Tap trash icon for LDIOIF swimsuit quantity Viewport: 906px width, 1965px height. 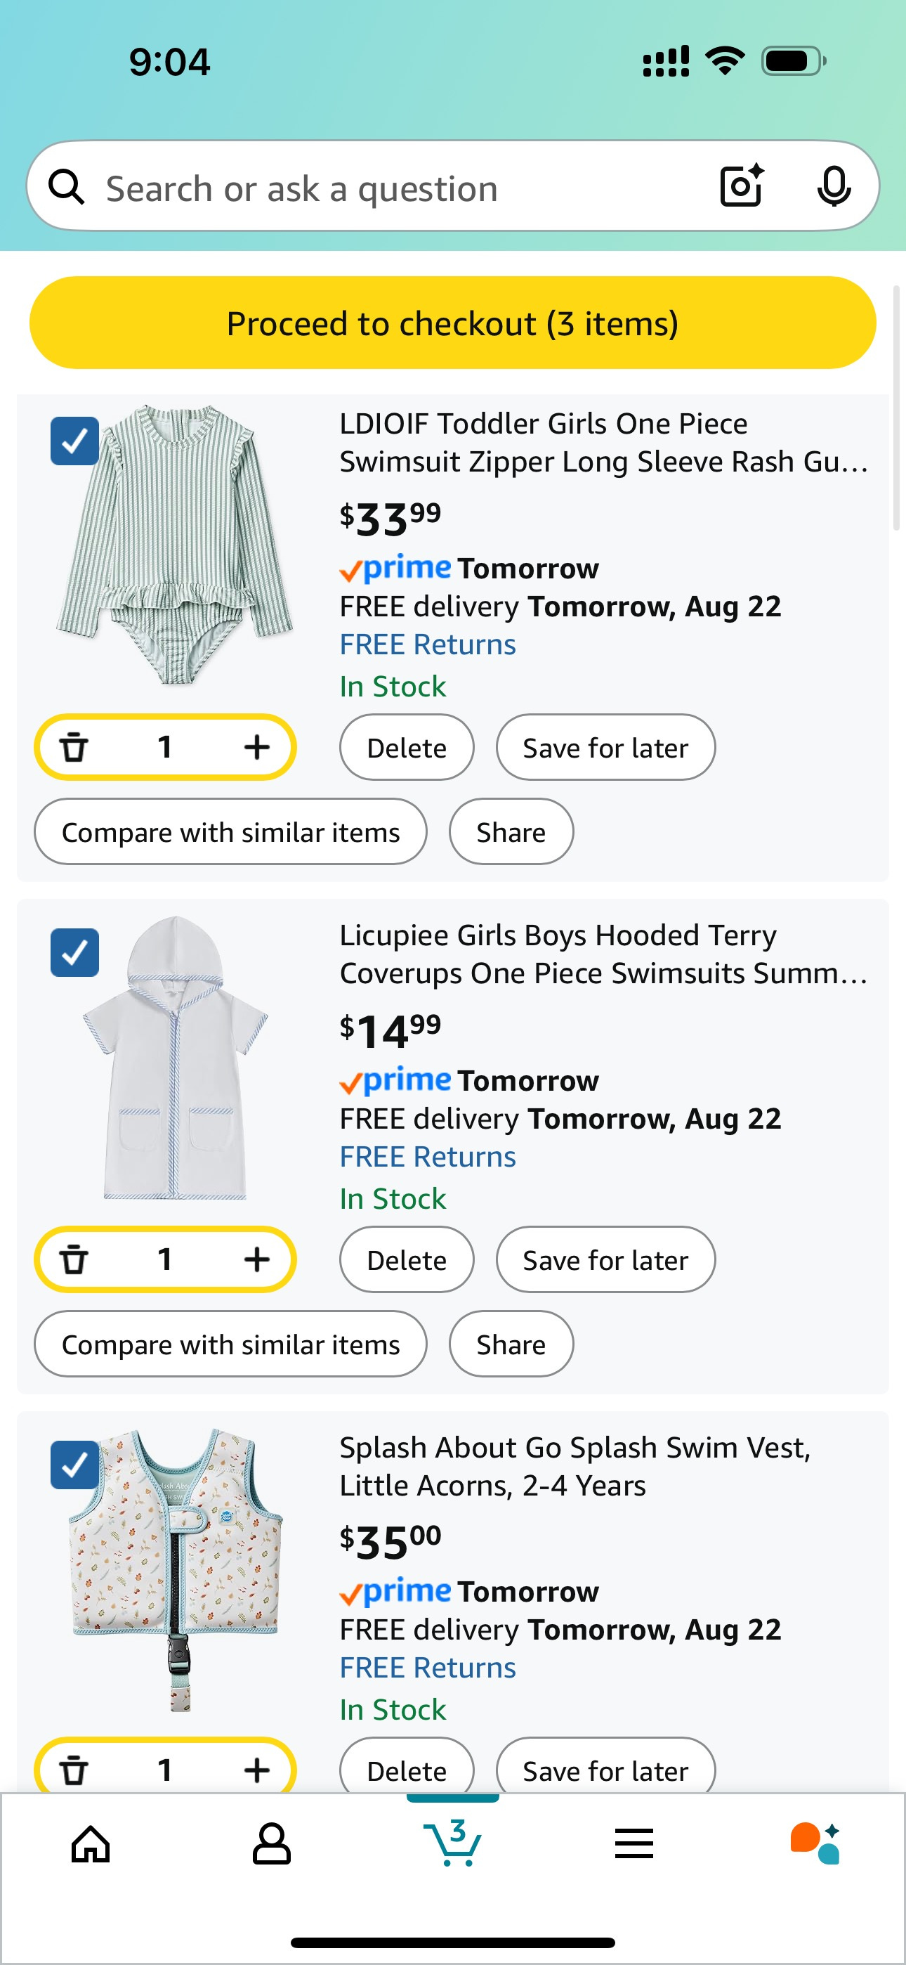click(x=74, y=747)
